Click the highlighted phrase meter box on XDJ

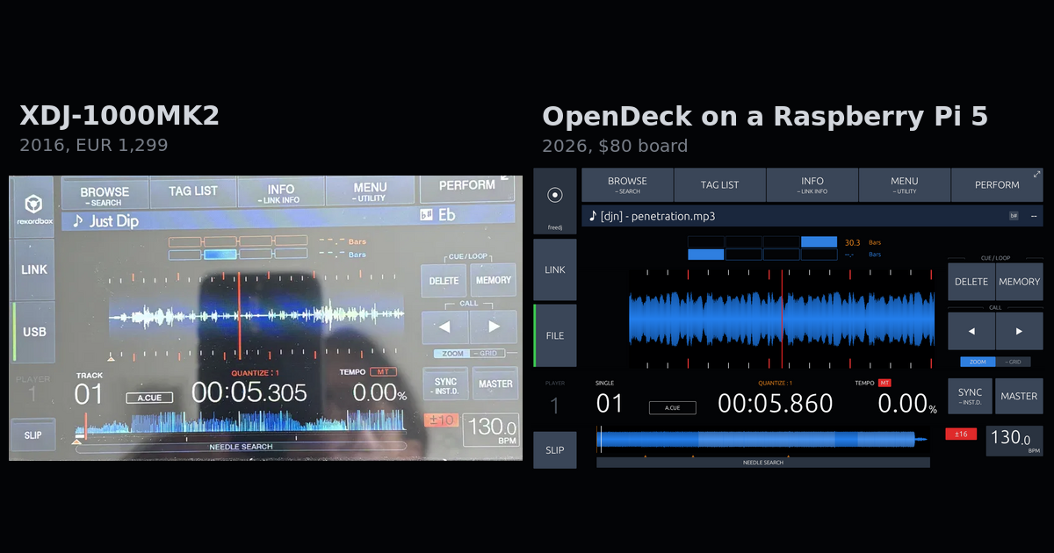pos(220,255)
